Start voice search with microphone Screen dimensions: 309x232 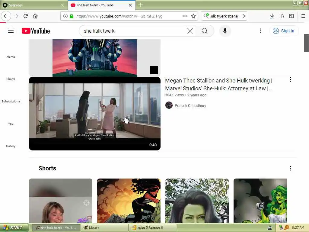[x=225, y=31]
